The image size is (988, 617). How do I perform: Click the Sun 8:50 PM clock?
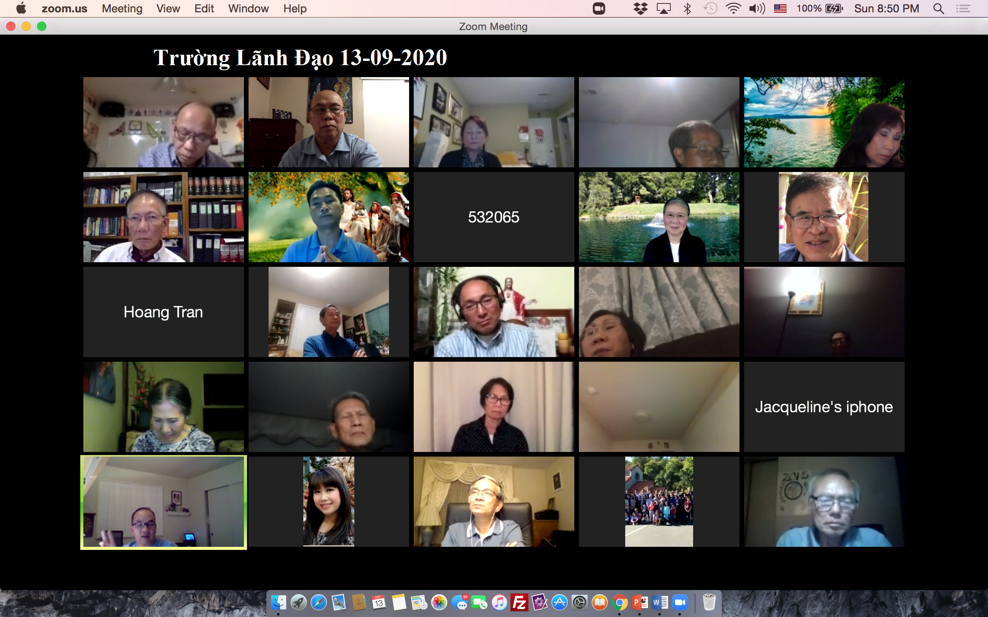pyautogui.click(x=887, y=8)
